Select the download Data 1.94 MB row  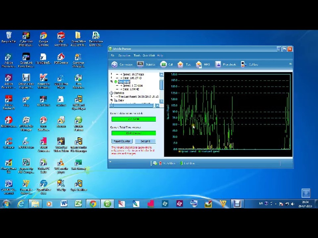click(x=131, y=89)
